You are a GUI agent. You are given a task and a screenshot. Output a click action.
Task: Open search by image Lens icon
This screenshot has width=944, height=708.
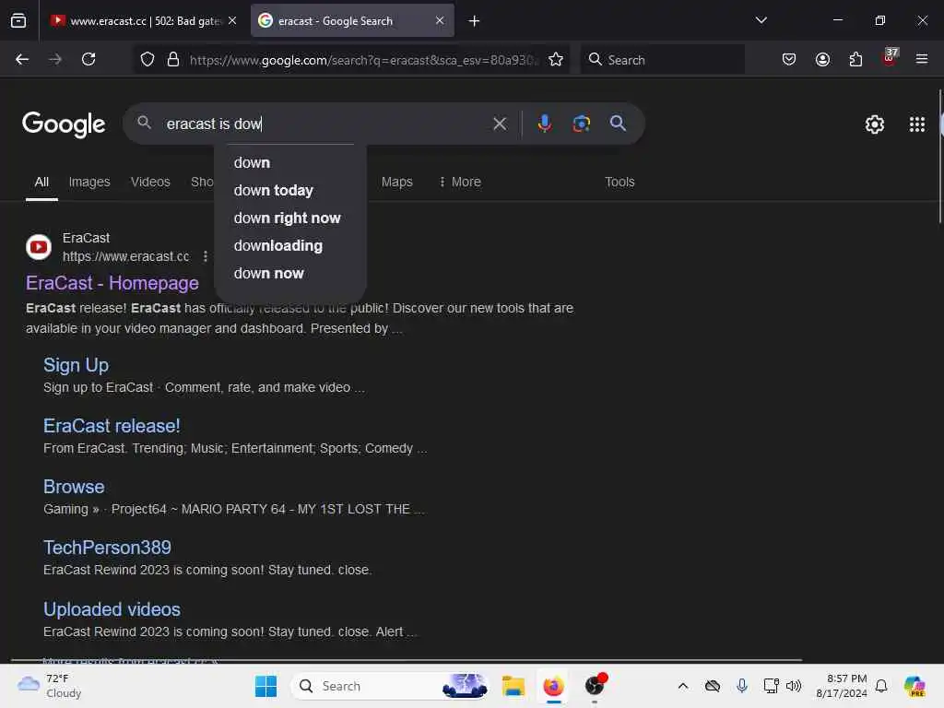581,124
